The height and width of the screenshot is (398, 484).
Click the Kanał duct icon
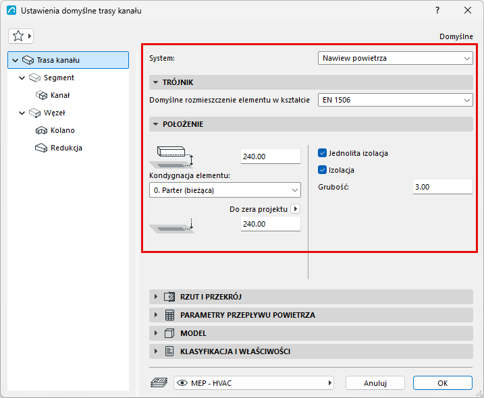41,95
